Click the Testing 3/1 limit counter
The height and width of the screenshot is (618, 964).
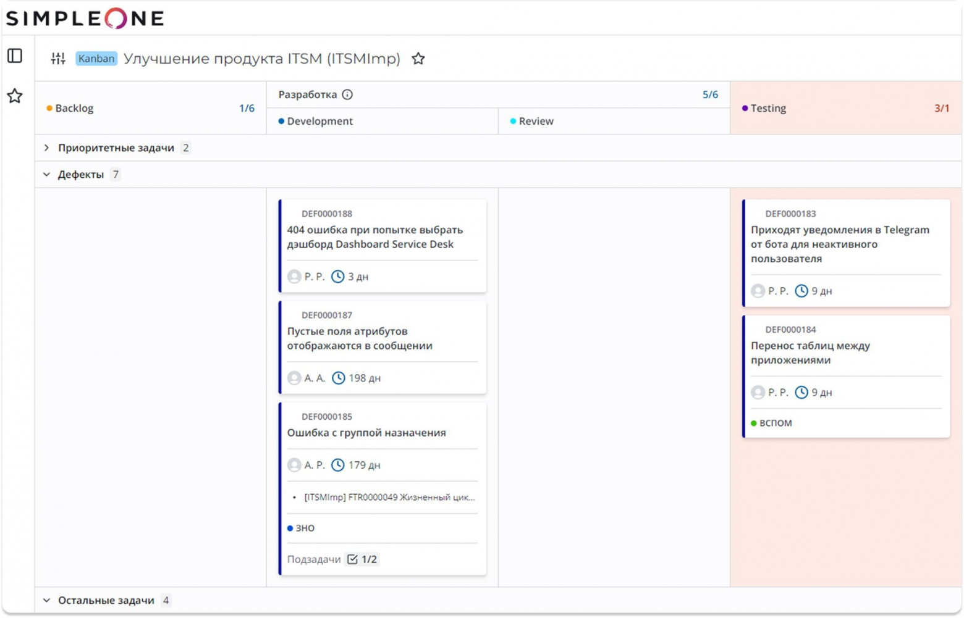click(x=942, y=108)
